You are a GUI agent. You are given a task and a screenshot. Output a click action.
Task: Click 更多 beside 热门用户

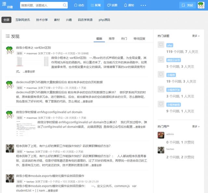[x=196, y=127]
